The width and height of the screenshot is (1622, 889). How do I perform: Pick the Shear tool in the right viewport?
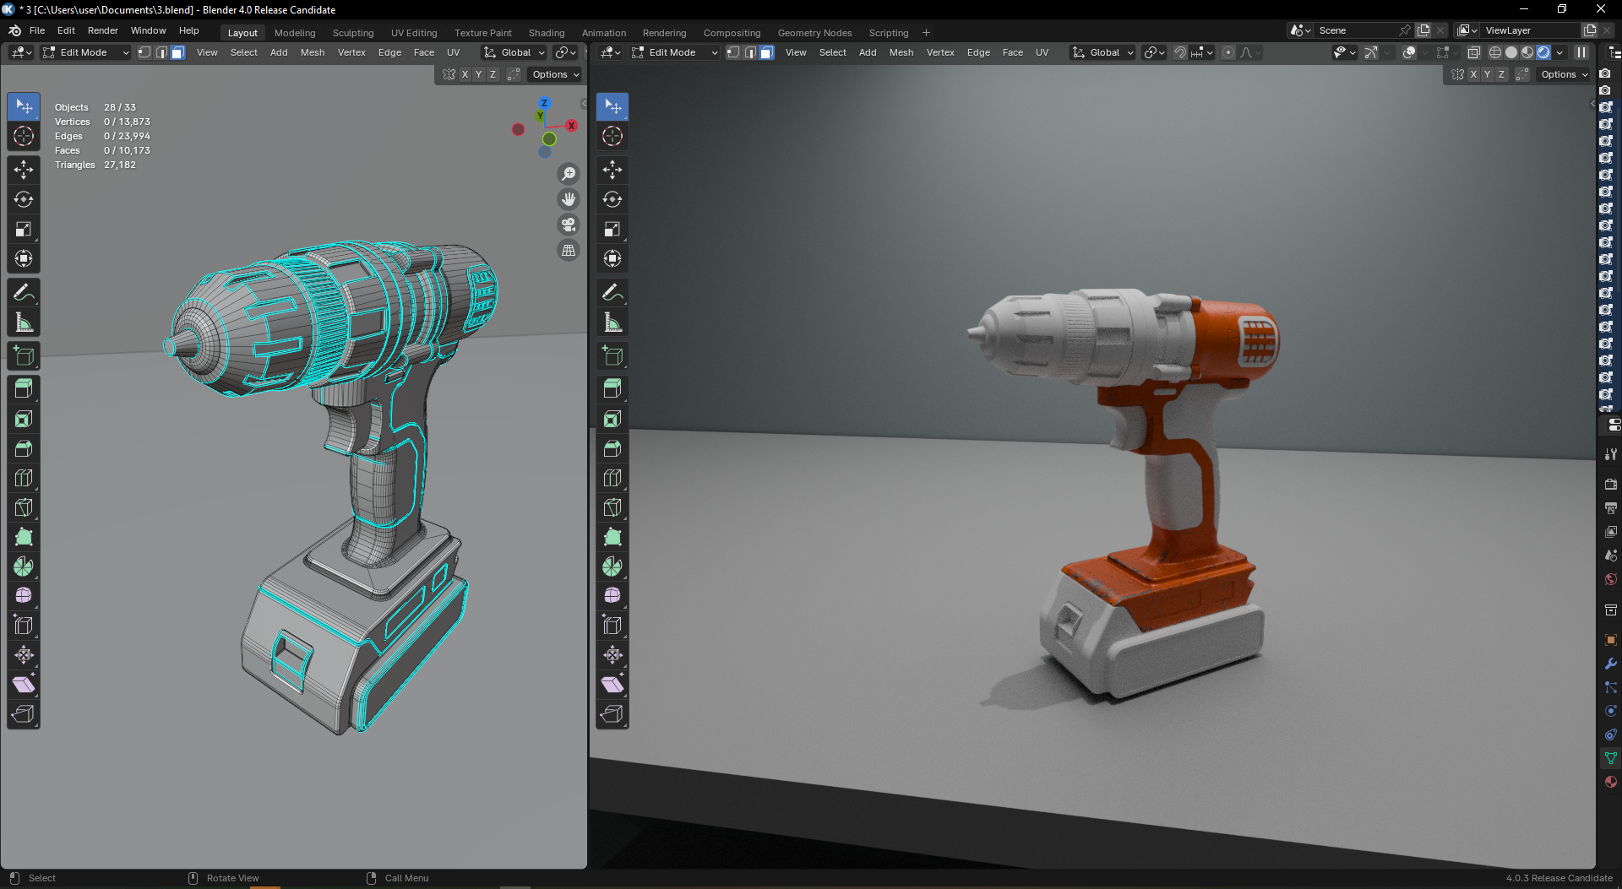pyautogui.click(x=612, y=685)
